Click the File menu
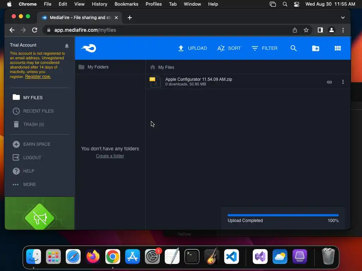Image resolution: width=362 pixels, height=271 pixels. tap(48, 4)
